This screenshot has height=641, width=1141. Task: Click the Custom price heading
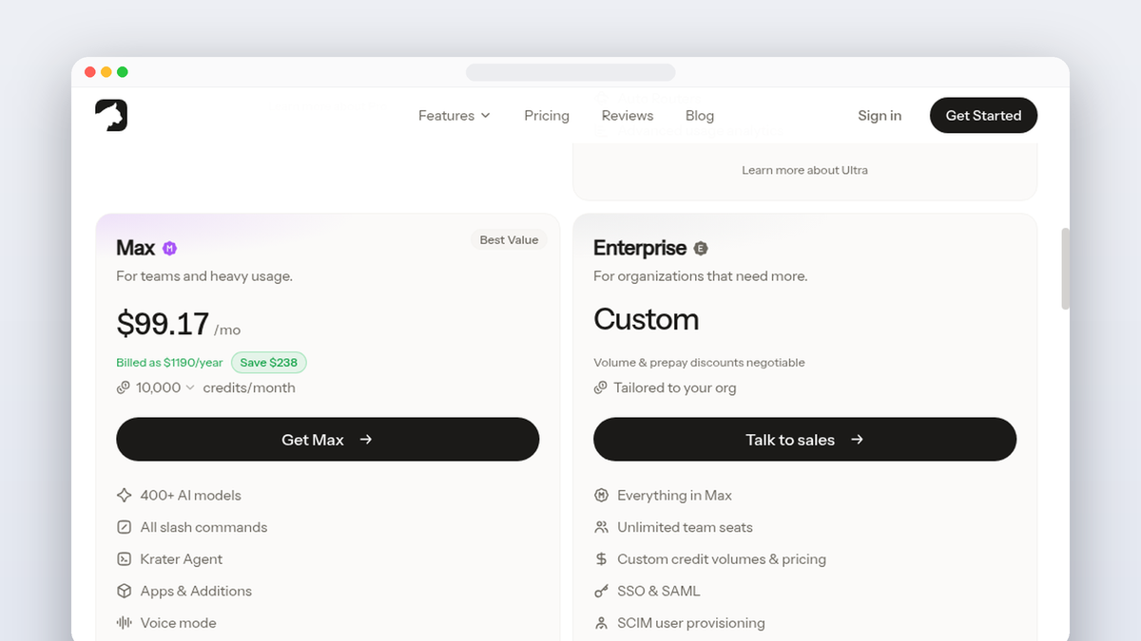coord(647,320)
